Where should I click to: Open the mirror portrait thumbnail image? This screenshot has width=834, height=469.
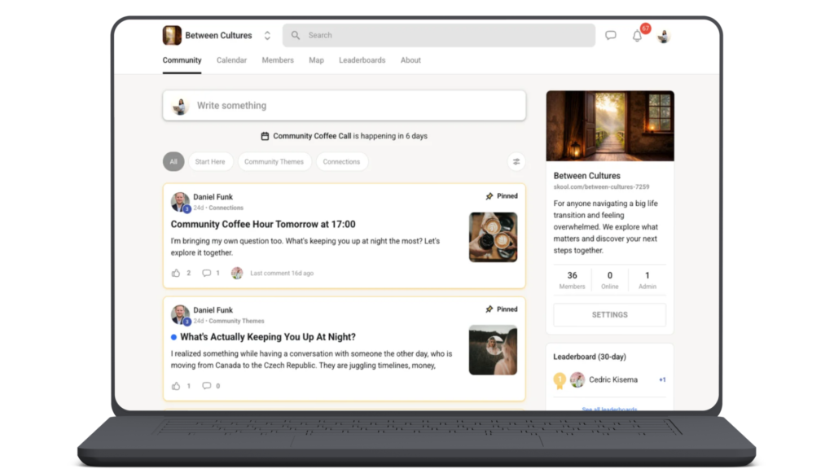coord(493,350)
